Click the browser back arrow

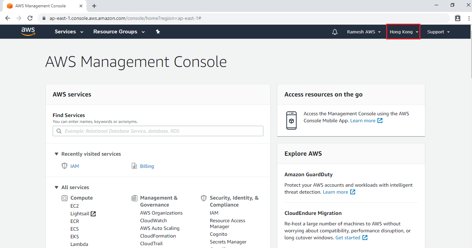point(8,18)
